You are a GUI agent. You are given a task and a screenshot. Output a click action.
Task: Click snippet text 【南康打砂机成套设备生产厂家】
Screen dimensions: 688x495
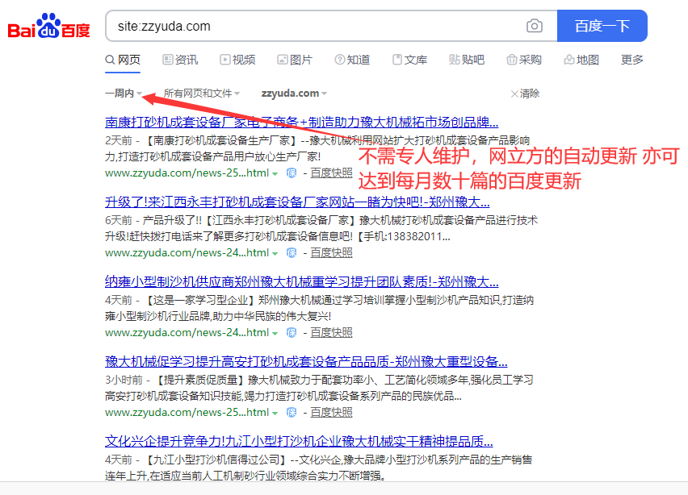[220, 140]
